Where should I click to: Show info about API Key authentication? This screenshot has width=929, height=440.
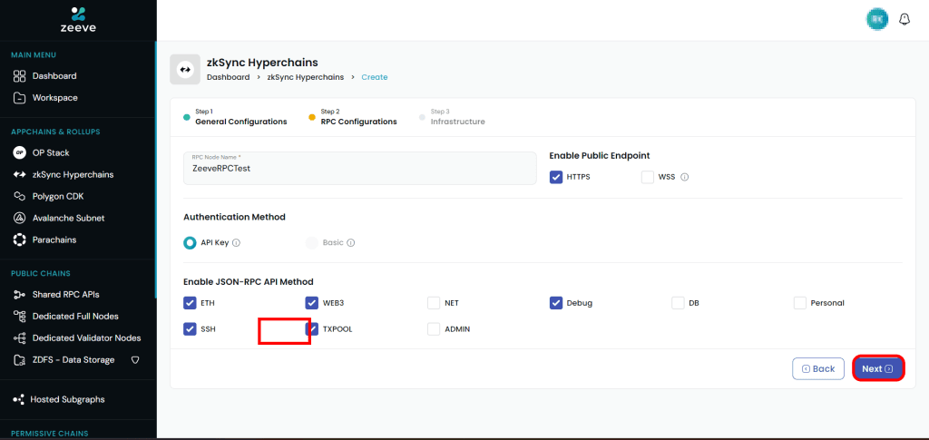[236, 243]
